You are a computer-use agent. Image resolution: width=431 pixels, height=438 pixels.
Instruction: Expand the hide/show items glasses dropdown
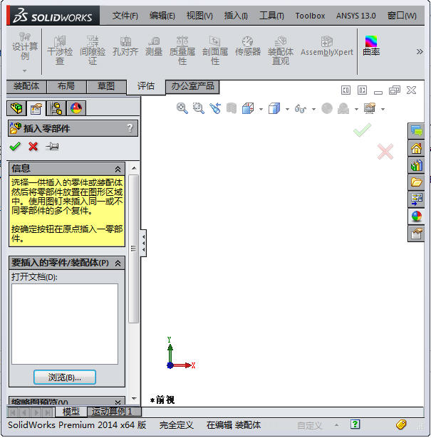313,109
